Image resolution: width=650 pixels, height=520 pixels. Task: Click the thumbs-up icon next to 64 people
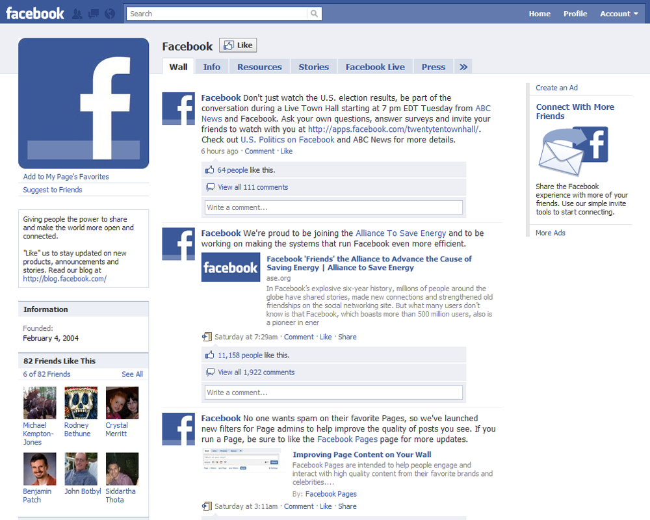tap(210, 170)
